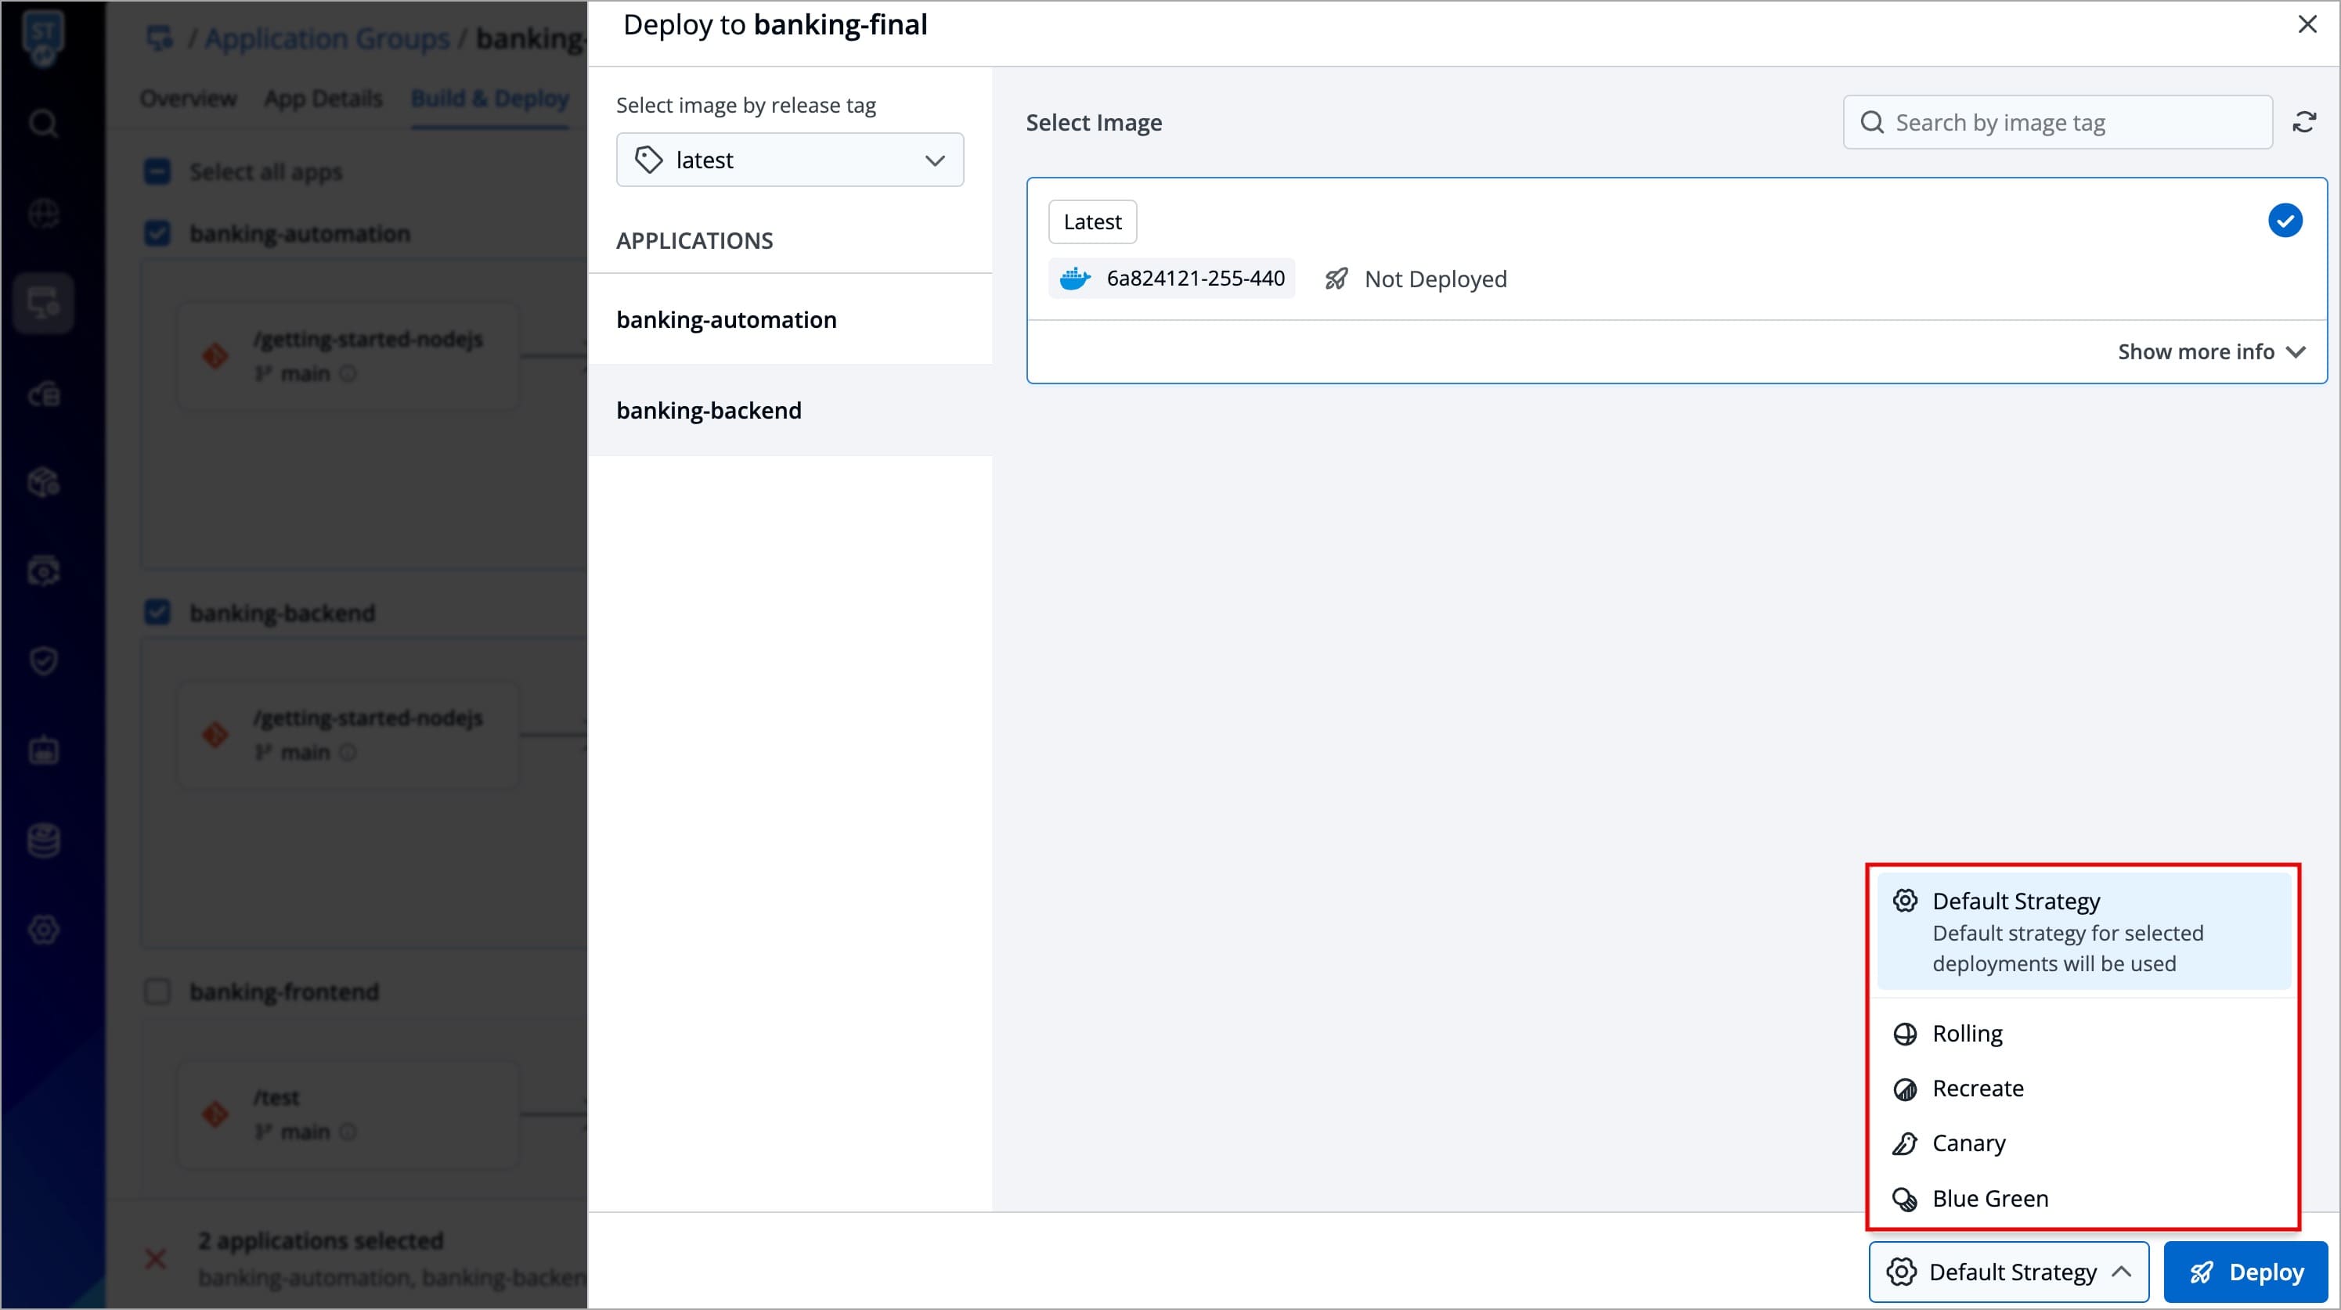Click the blue selected checkmark on image
2341x1310 pixels.
(x=2284, y=221)
